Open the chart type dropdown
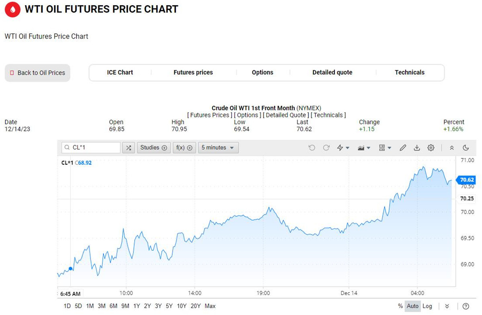482x315 pixels. tap(364, 148)
